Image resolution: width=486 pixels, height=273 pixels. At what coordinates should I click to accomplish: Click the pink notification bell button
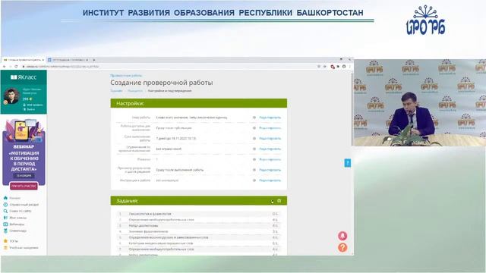pos(342,236)
